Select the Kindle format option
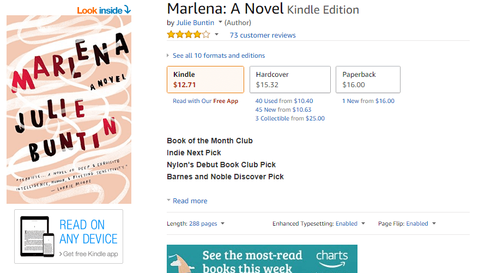The image size is (491, 273). 205,80
